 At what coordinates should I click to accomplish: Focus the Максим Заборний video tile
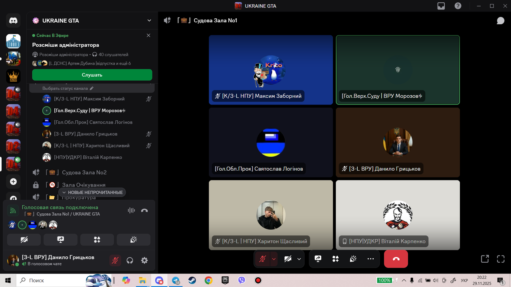(271, 70)
